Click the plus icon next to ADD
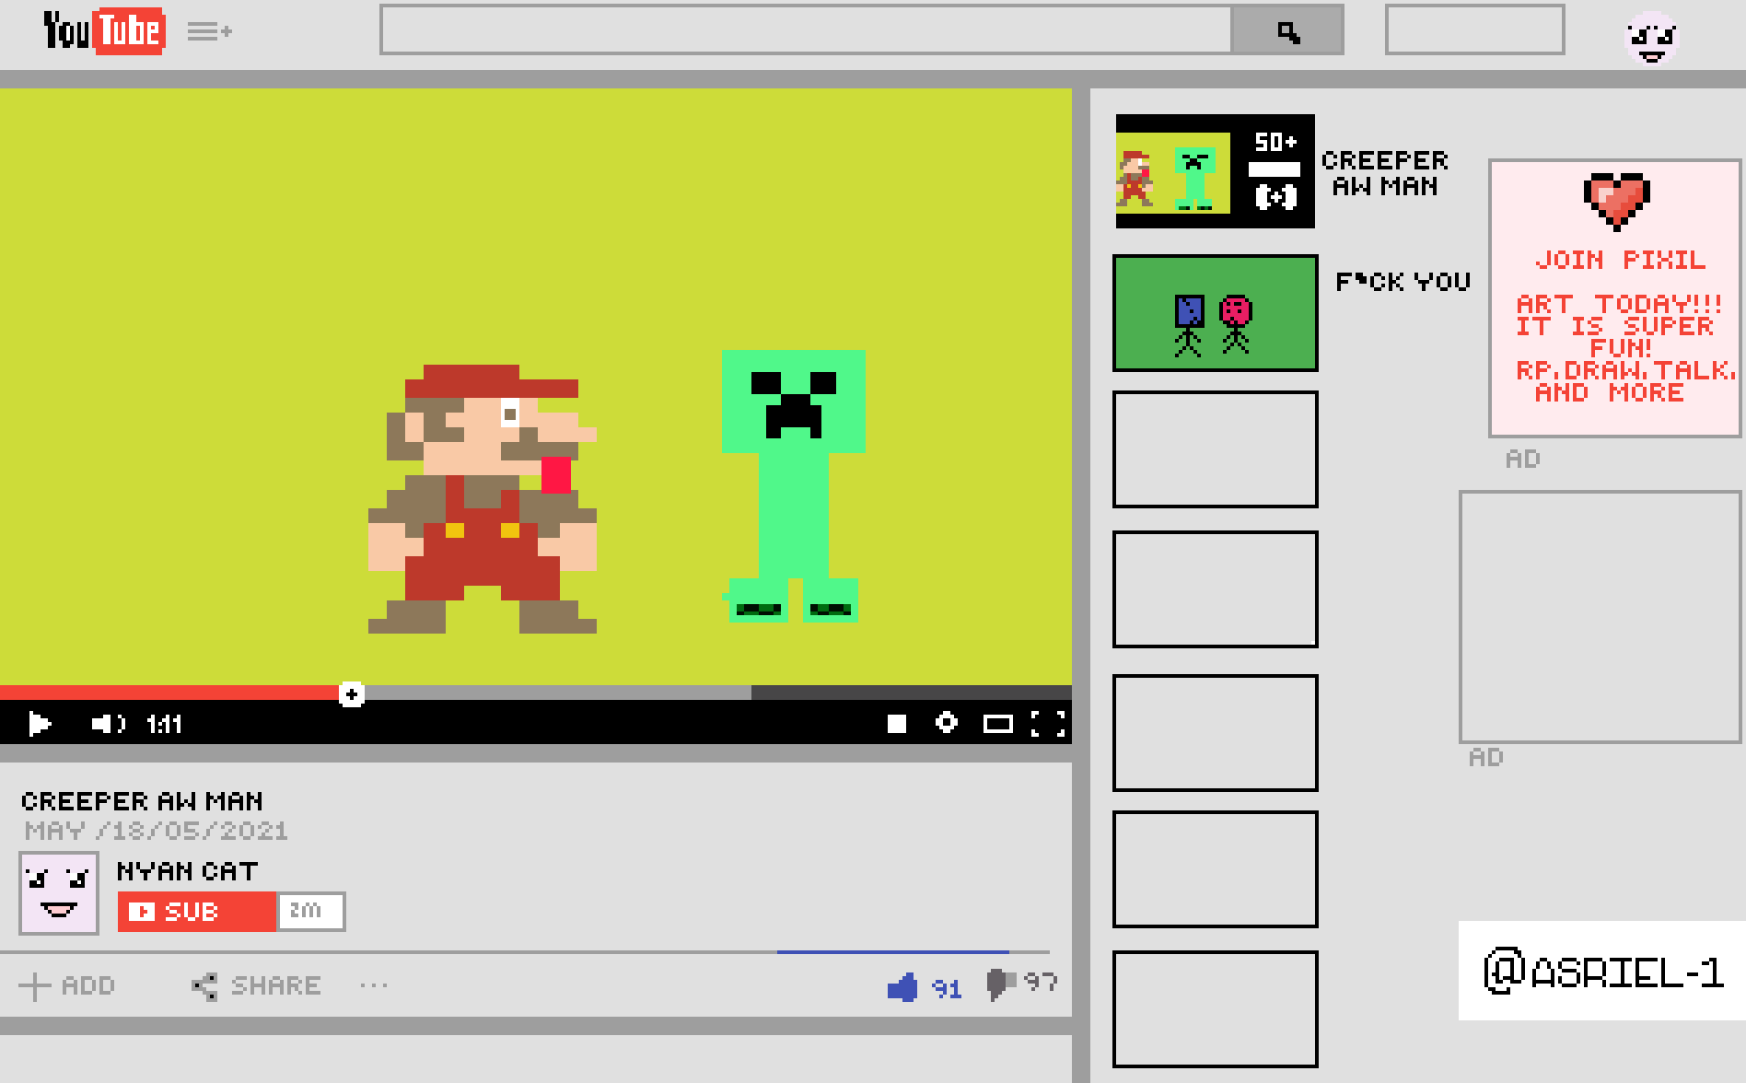The width and height of the screenshot is (1746, 1083). [x=35, y=986]
